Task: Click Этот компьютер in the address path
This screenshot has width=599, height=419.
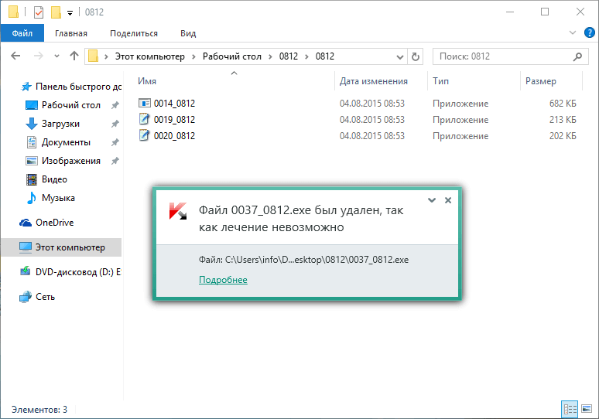Action: tap(150, 56)
